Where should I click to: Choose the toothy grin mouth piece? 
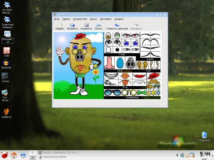[111, 76]
